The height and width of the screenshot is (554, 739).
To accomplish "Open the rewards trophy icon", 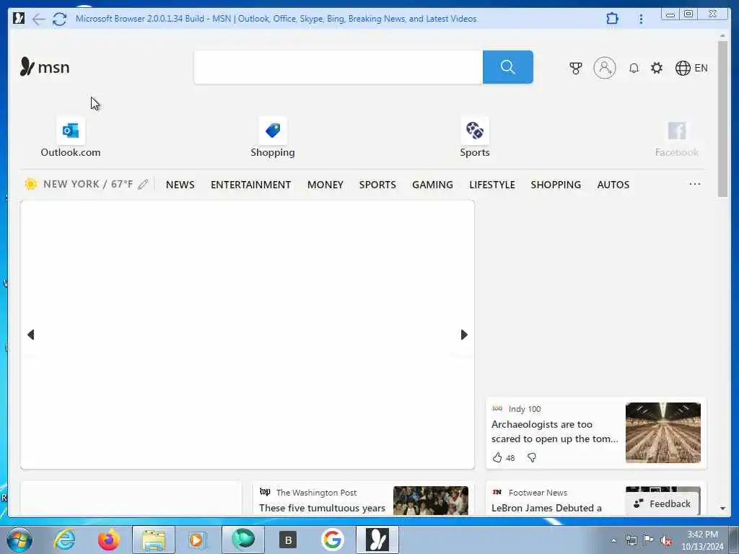I will pyautogui.click(x=575, y=68).
